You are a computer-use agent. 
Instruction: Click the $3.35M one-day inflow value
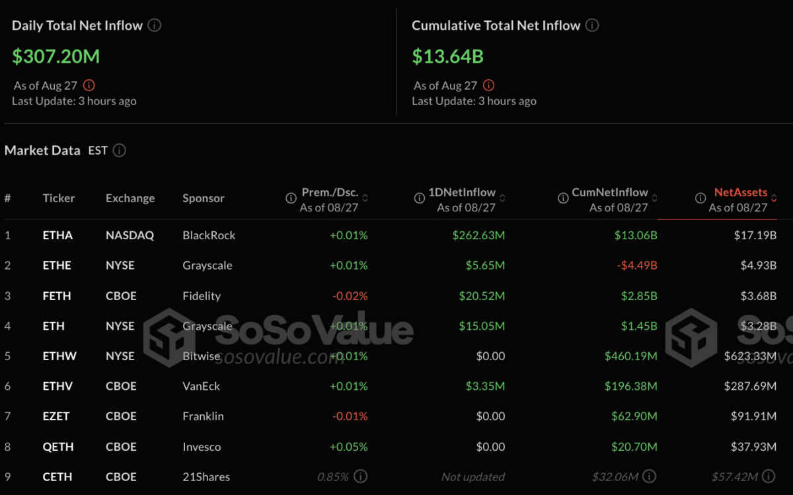click(x=484, y=386)
